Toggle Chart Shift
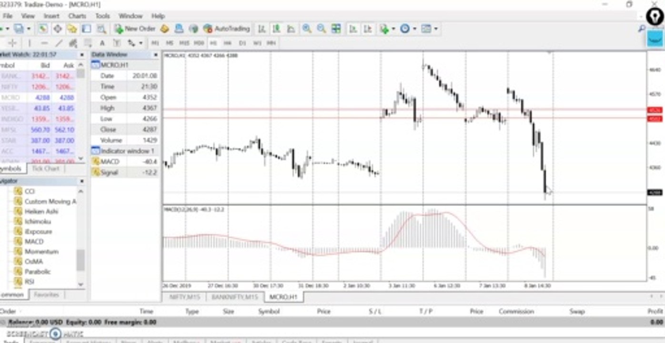 pos(368,29)
